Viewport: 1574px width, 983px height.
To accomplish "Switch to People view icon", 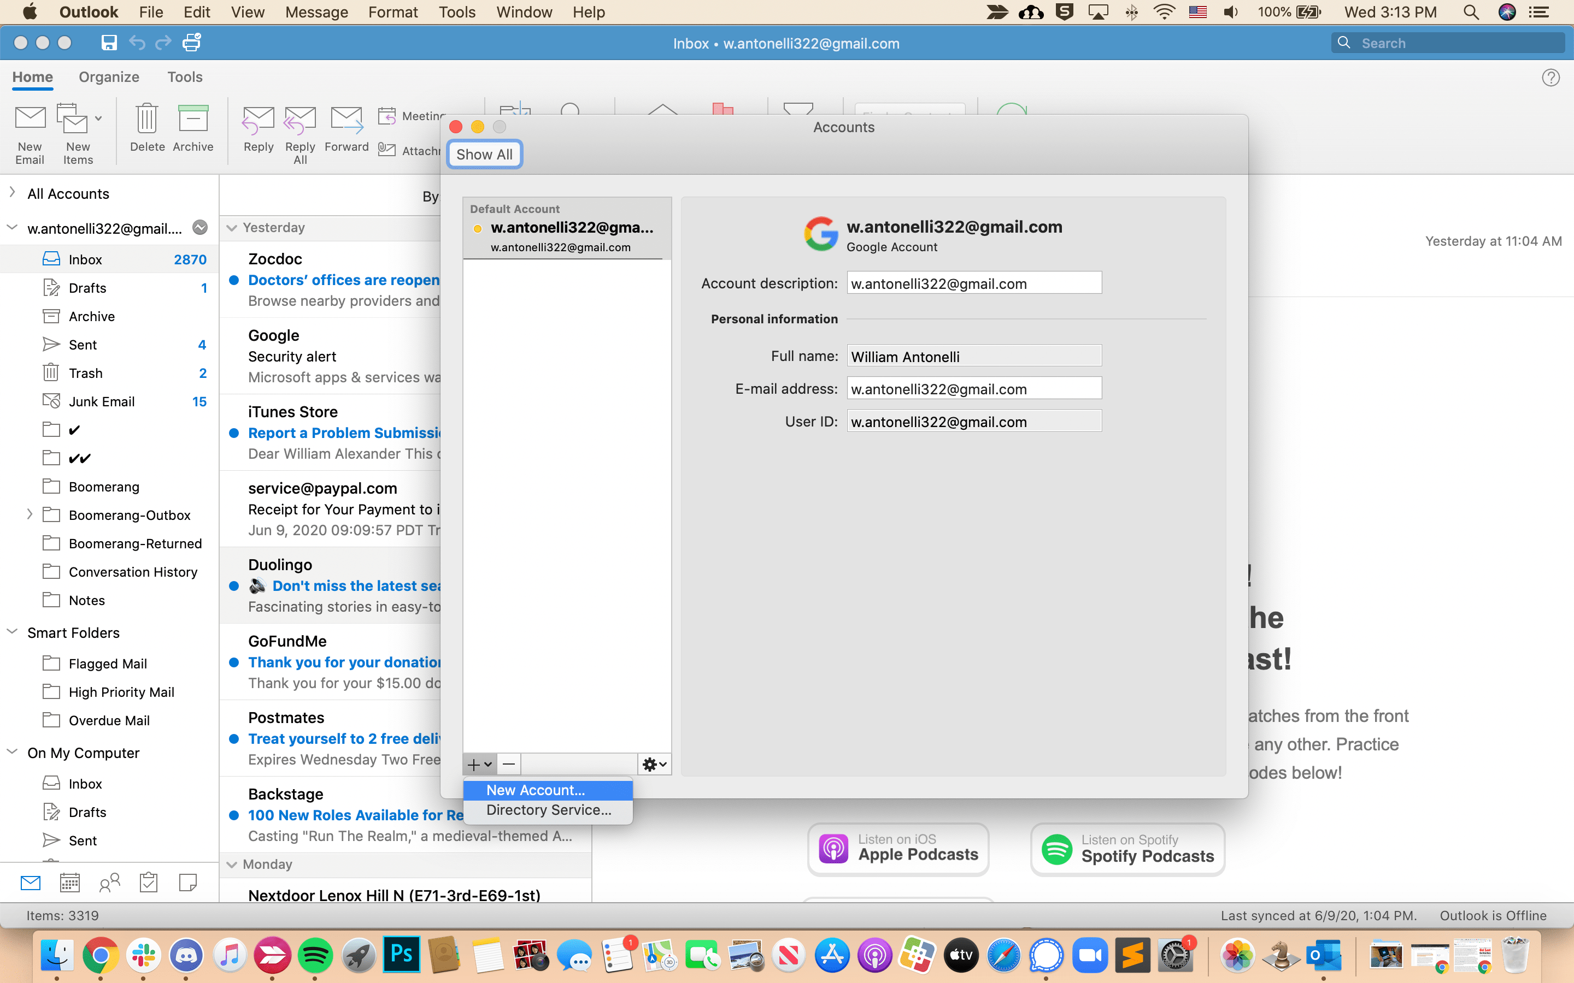I will (109, 883).
